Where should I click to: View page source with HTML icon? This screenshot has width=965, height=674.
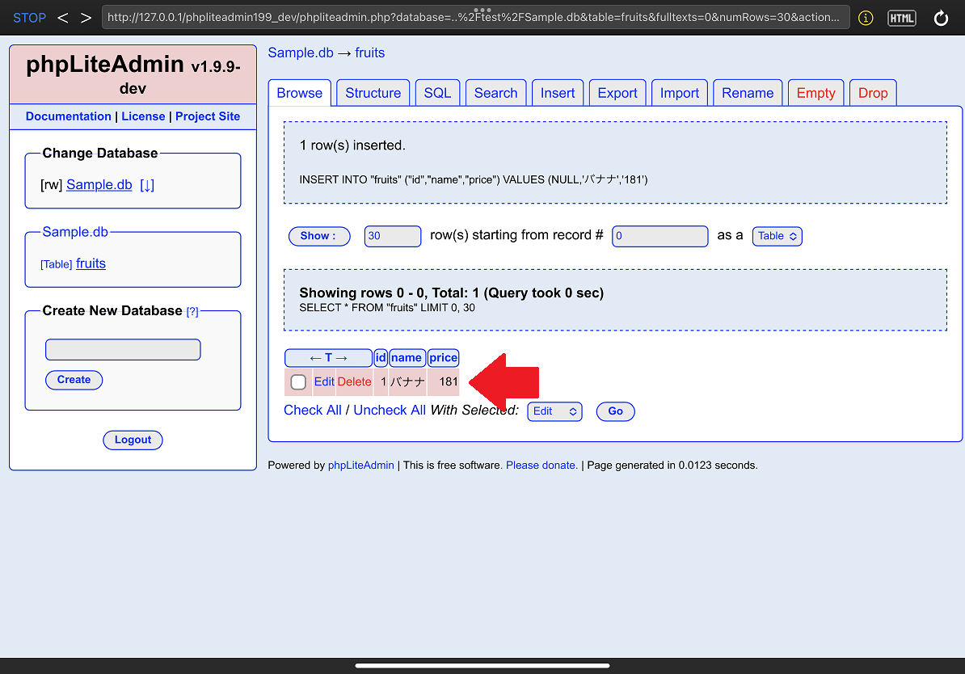pyautogui.click(x=902, y=18)
